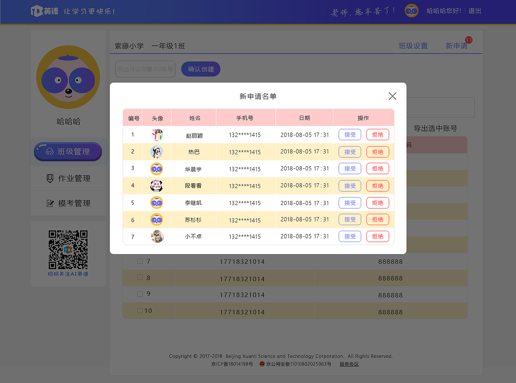Image resolution: width=516 pixels, height=383 pixels.
Task: Open the 新申请 tab with badge 11
Action: pos(456,46)
